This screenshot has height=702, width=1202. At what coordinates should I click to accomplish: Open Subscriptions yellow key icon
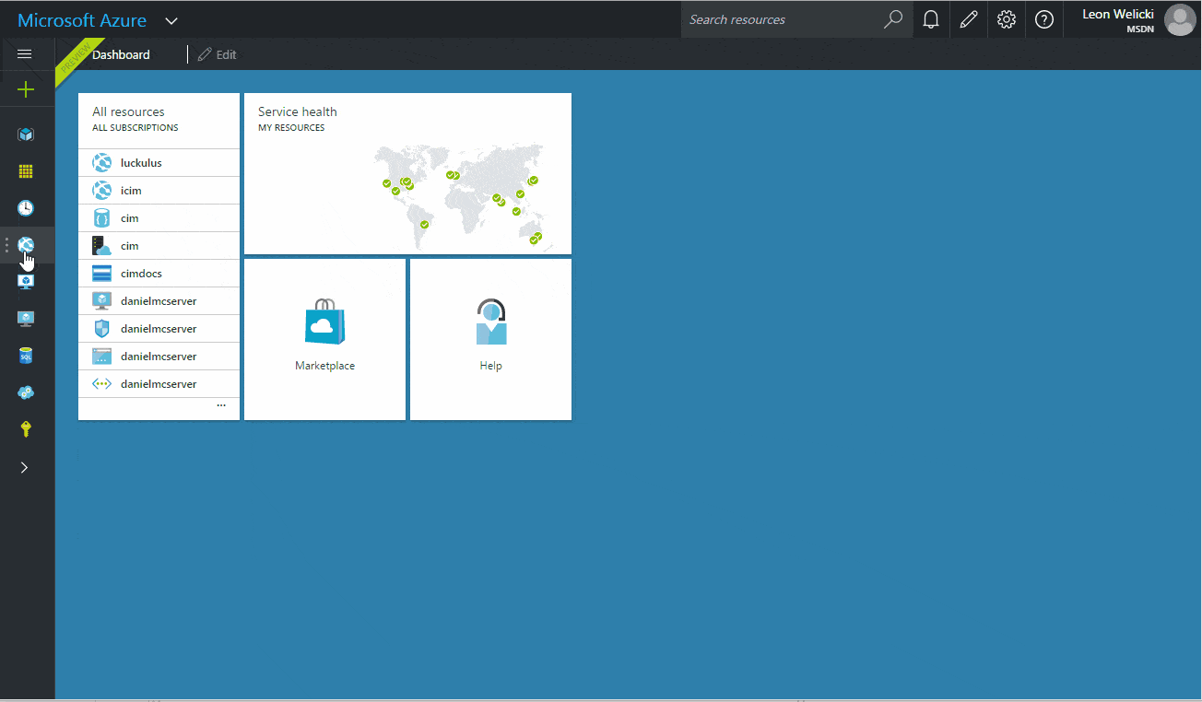point(26,429)
